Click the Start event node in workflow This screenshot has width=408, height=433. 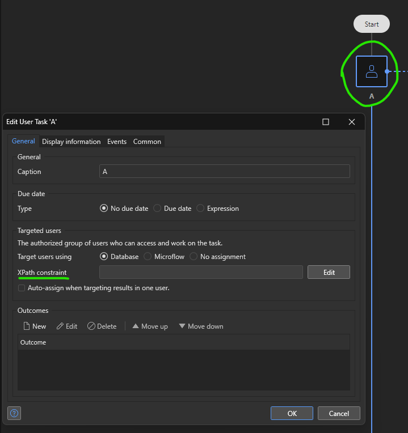tap(372, 24)
